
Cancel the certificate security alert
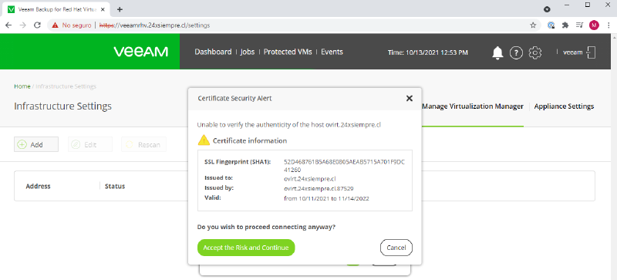coord(396,248)
